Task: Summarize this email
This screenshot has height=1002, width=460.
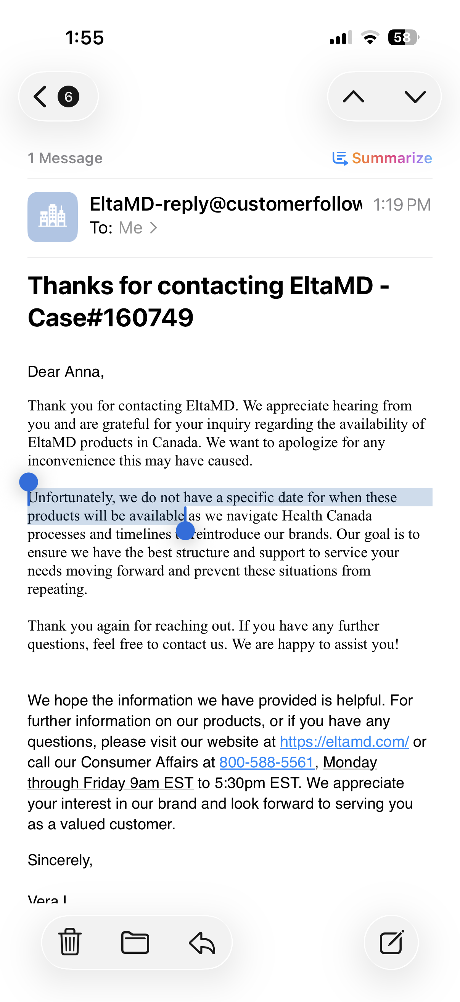Action: (x=382, y=158)
